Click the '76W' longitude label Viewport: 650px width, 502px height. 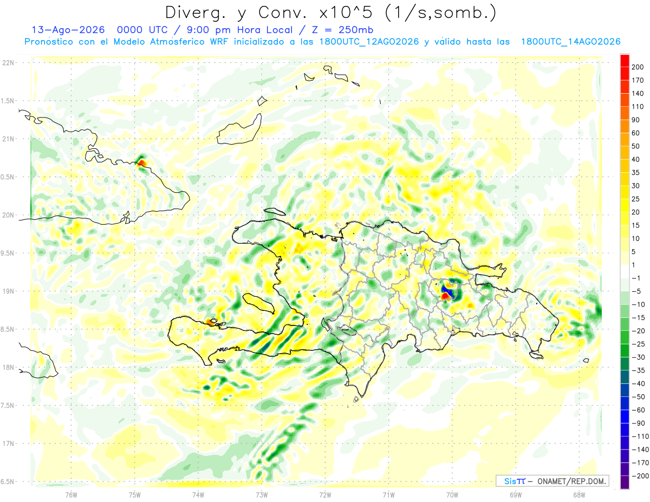coord(71,495)
